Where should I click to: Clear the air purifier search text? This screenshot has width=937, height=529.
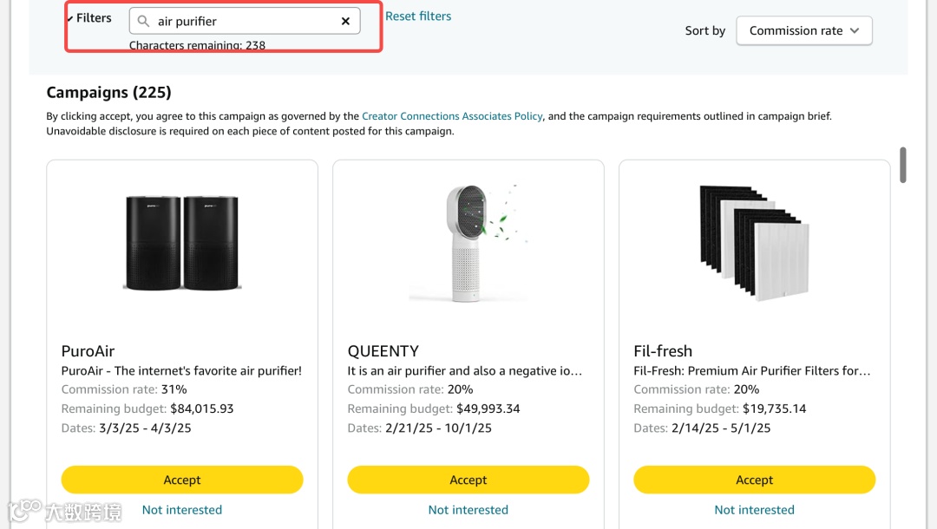coord(345,22)
